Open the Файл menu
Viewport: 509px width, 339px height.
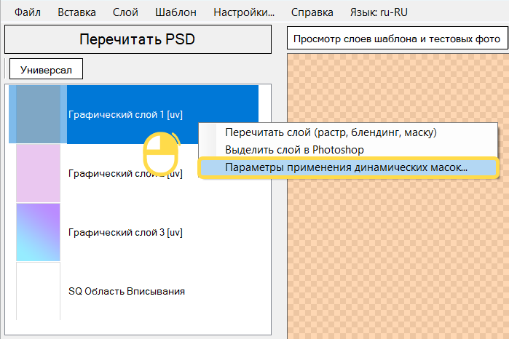[28, 12]
